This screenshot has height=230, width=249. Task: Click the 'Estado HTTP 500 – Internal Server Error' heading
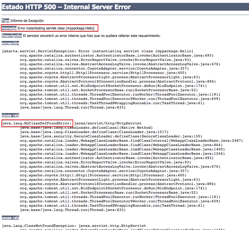[x=66, y=7]
